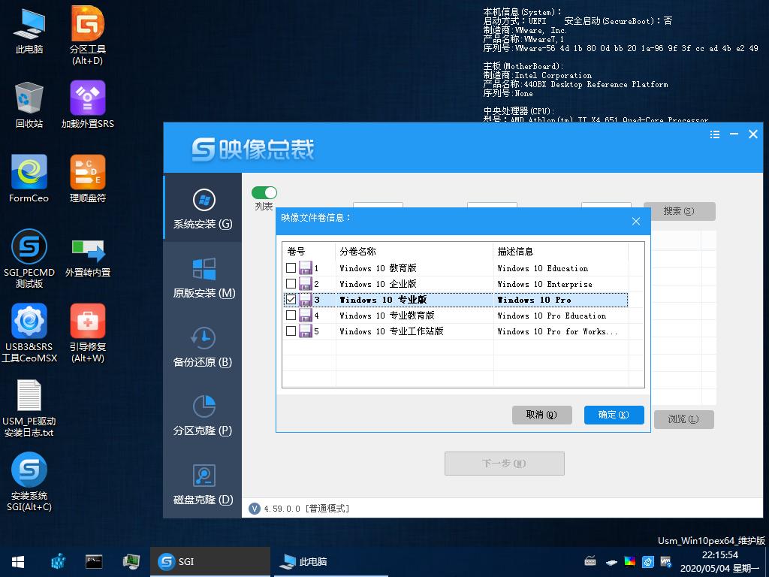Viewport: 769px width, 577px height.
Task: Expand hidden icons in the system tray
Action: 612,561
